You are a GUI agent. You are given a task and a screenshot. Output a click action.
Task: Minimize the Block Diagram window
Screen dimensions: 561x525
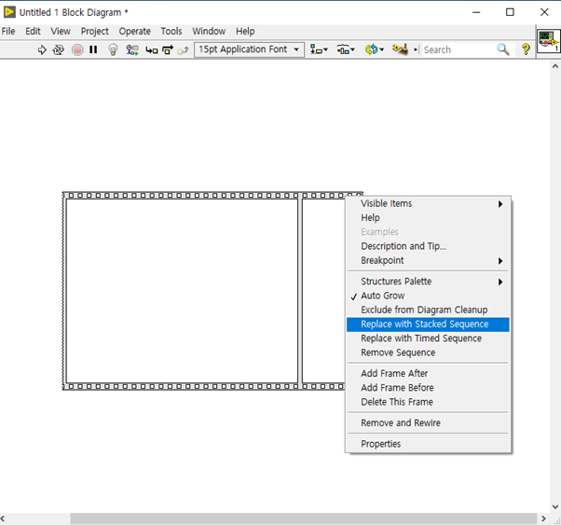476,12
